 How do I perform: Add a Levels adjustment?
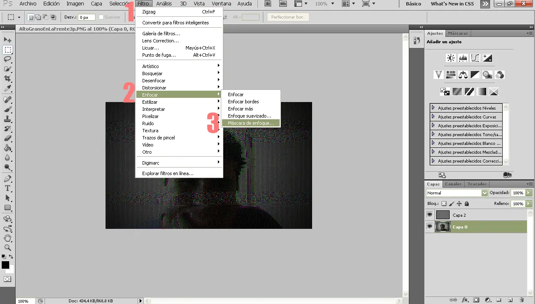(x=463, y=58)
